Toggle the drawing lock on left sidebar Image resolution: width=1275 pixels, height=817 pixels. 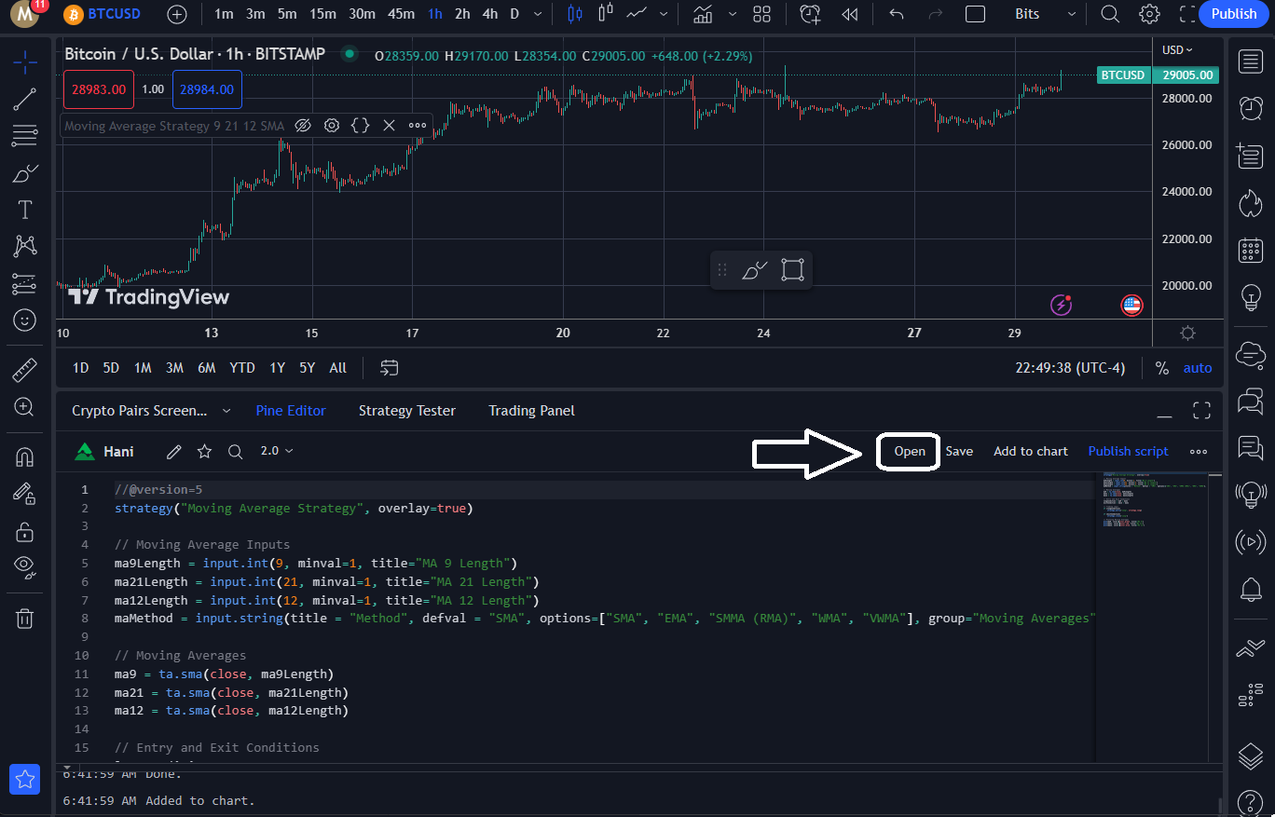[24, 531]
